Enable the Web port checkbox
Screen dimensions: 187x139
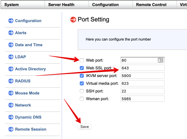point(82,60)
